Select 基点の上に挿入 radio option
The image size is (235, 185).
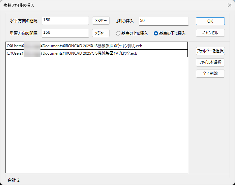118,33
